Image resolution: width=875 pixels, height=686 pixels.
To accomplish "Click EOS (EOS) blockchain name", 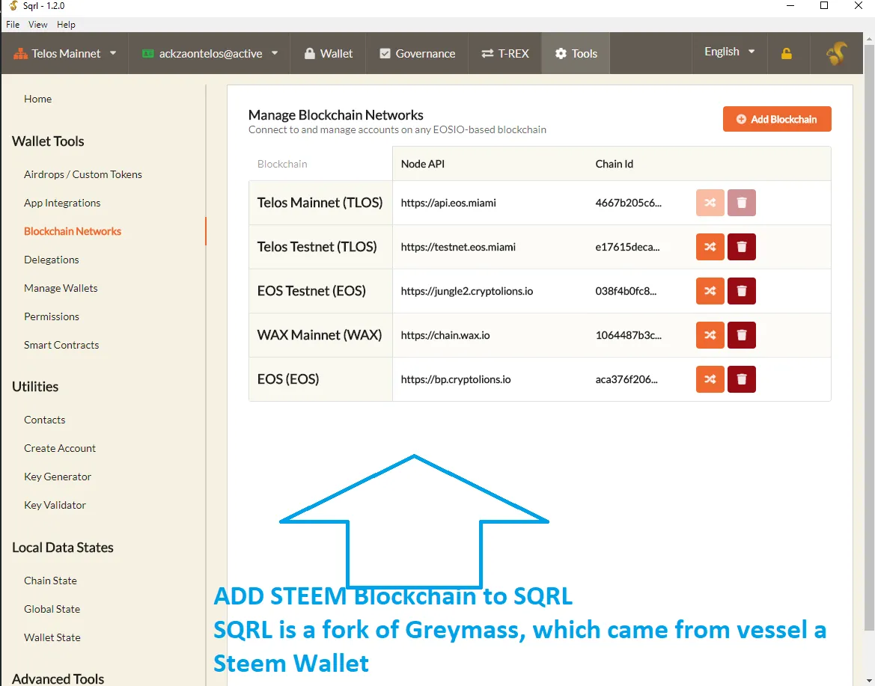I will coord(288,379).
